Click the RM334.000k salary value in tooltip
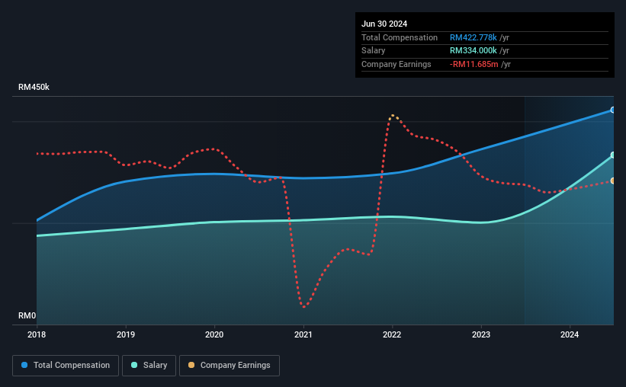 [473, 51]
